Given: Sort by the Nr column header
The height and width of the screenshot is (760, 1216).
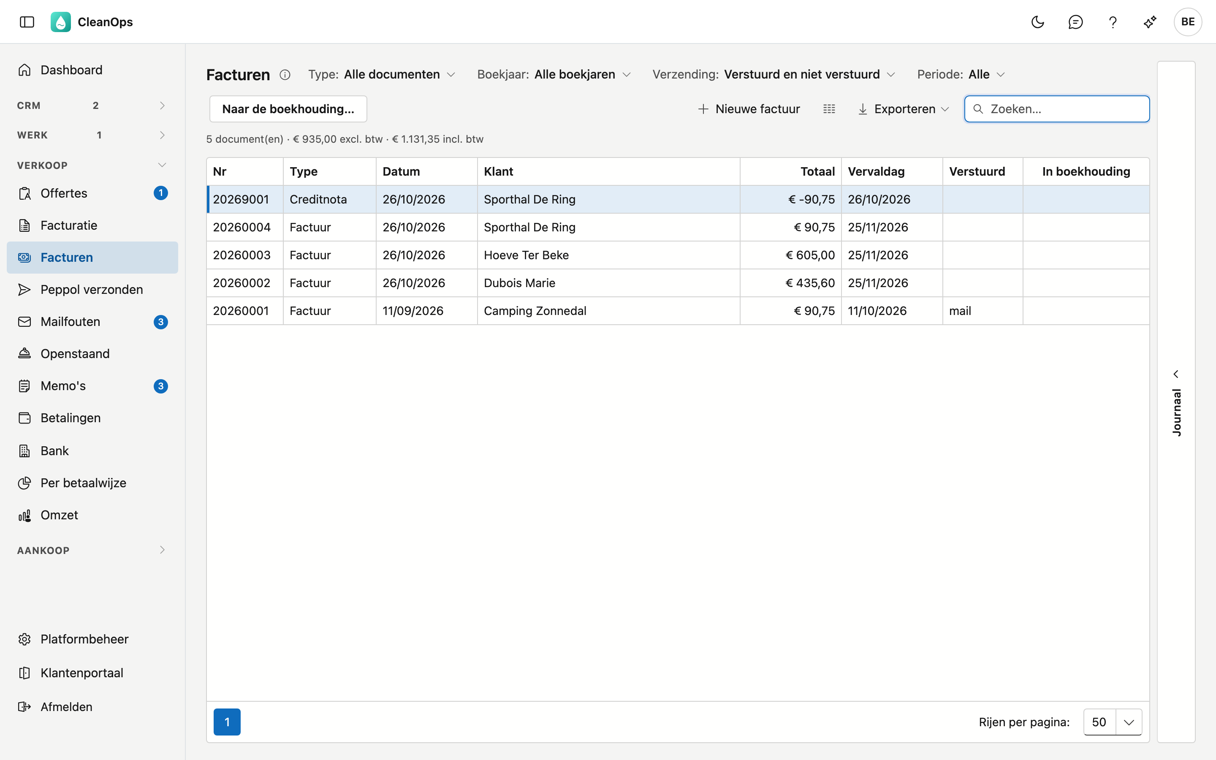Looking at the screenshot, I should click(x=245, y=171).
